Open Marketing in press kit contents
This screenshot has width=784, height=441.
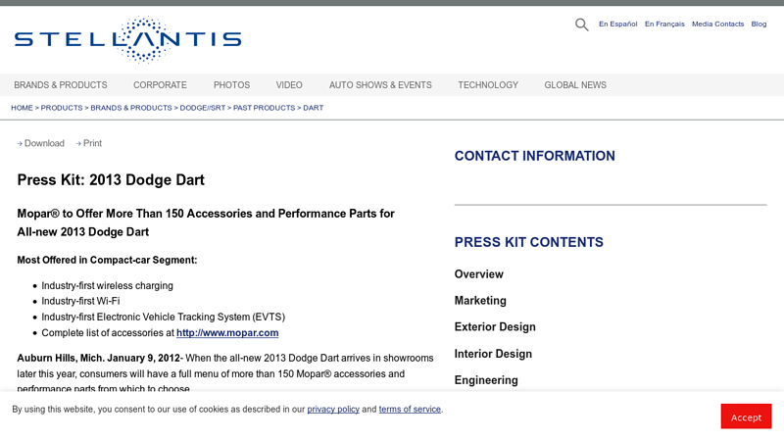[x=480, y=301]
